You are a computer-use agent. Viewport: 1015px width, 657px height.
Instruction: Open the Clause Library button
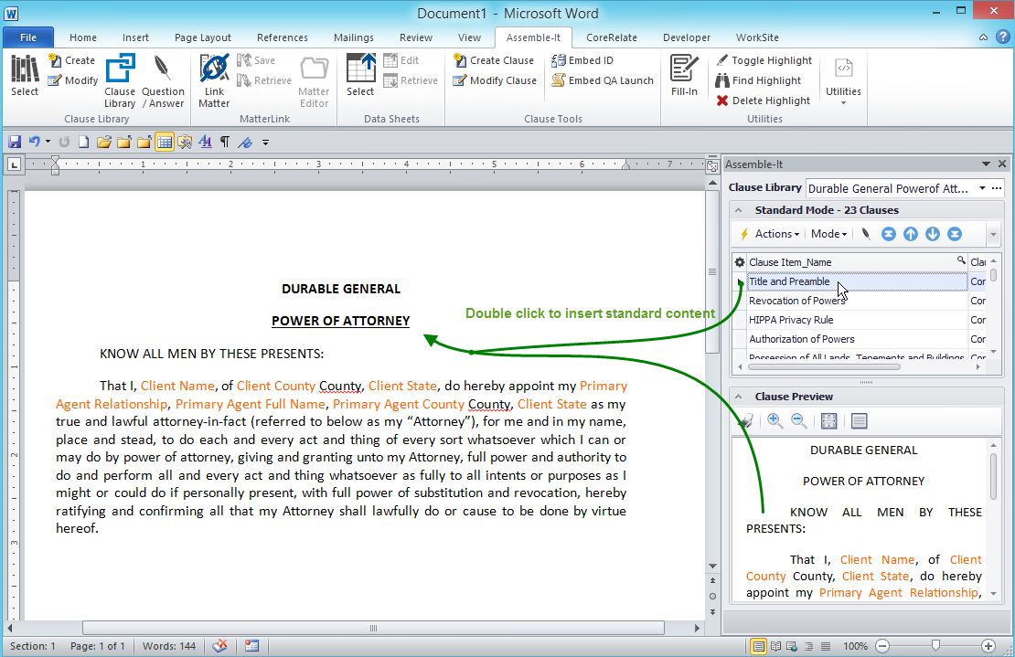tap(120, 80)
